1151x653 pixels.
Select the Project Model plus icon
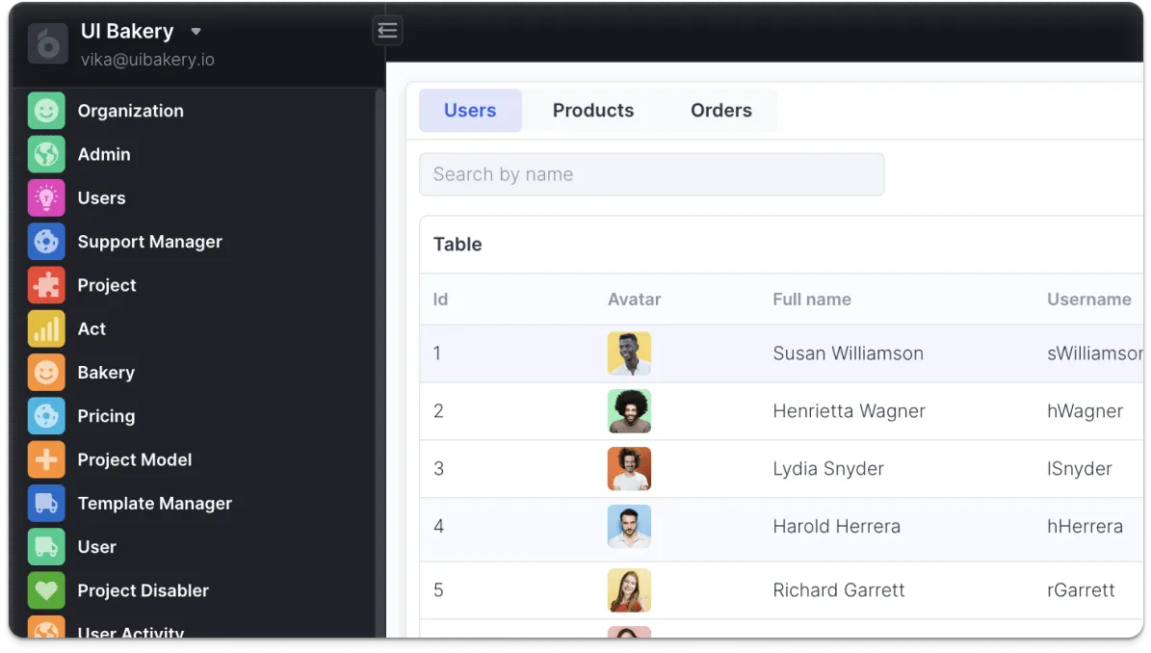click(x=46, y=459)
